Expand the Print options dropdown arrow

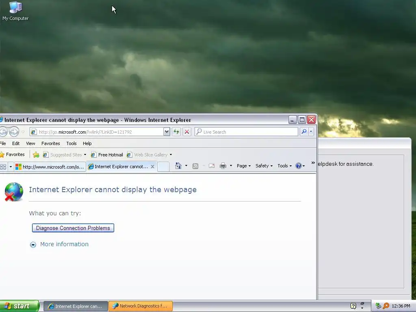pos(231,166)
